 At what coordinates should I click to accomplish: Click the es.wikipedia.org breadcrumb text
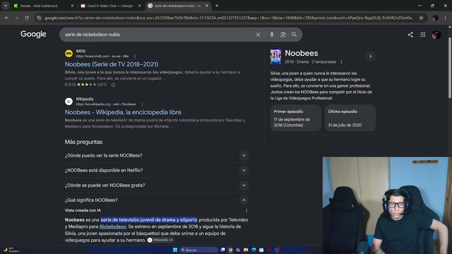click(106, 104)
